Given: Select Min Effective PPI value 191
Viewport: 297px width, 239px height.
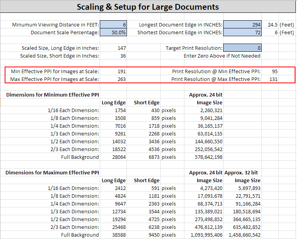Looking at the screenshot, I should point(113,71).
